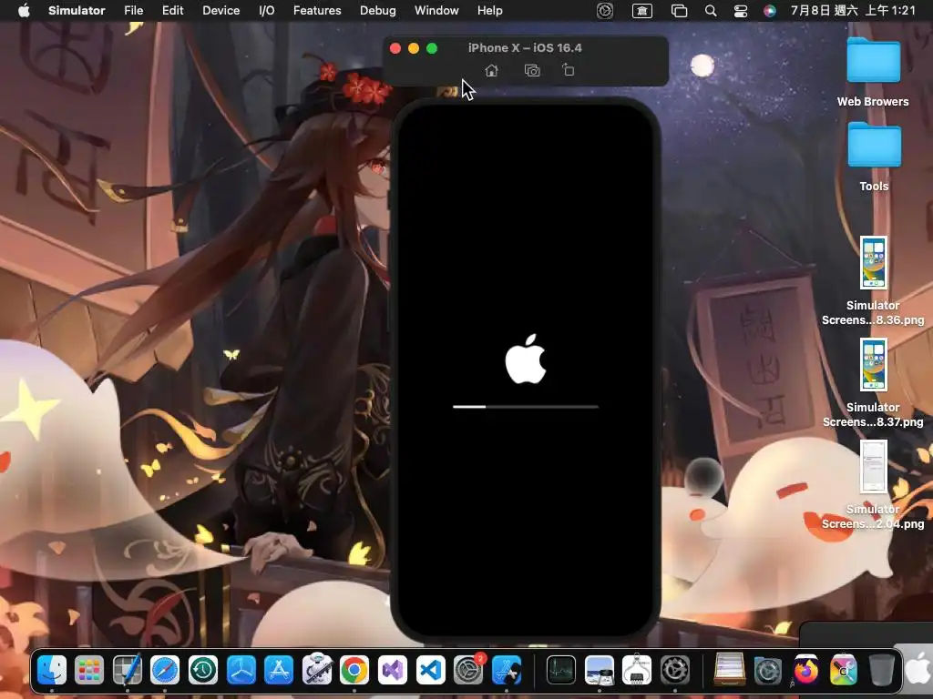Select the Simulator Screens...2.04.png file

873,485
